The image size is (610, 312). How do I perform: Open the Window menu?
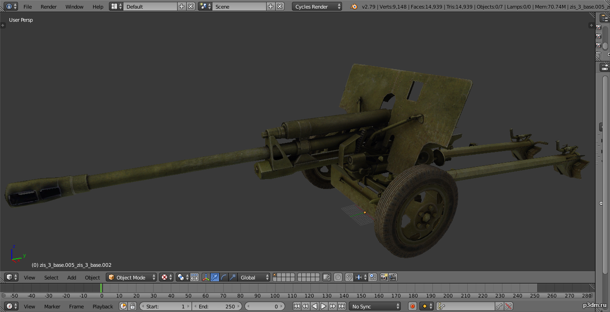point(75,7)
